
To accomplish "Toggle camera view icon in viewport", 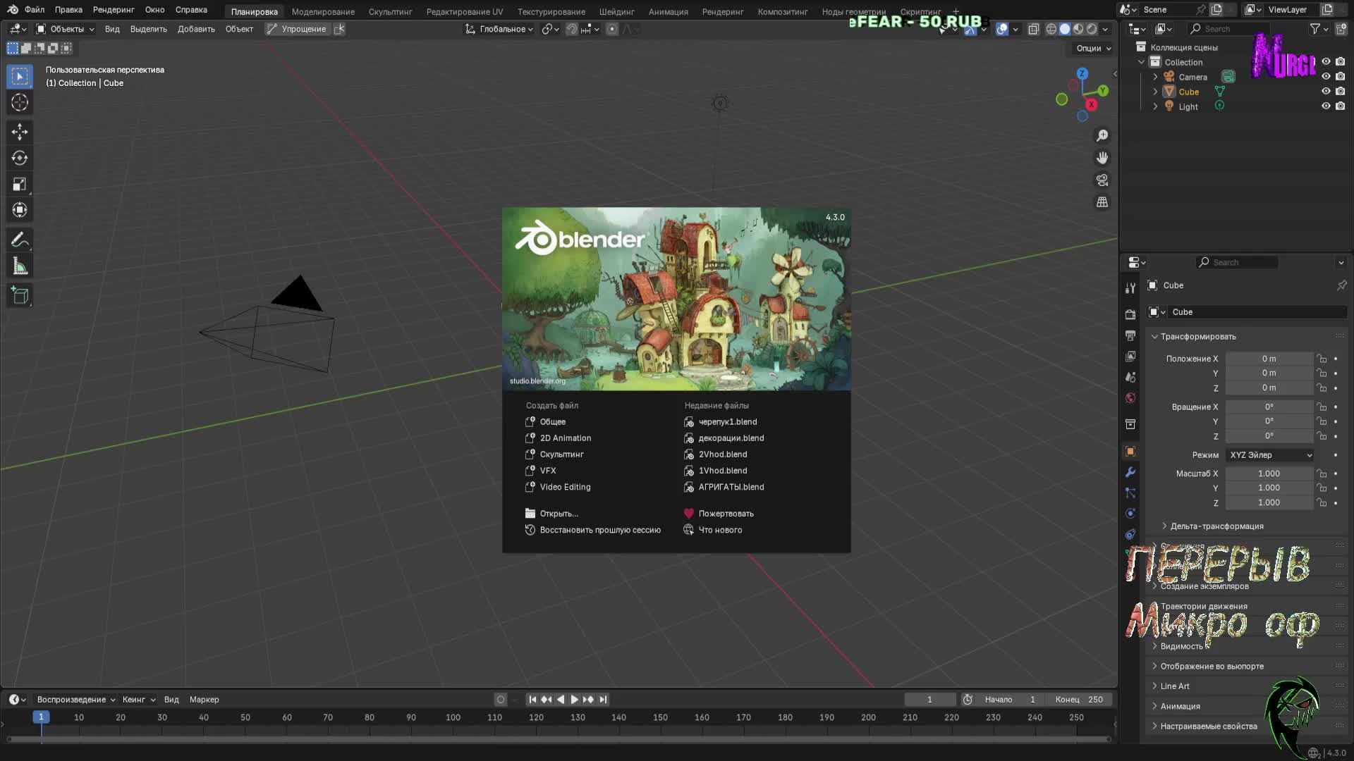I will tap(1102, 180).
